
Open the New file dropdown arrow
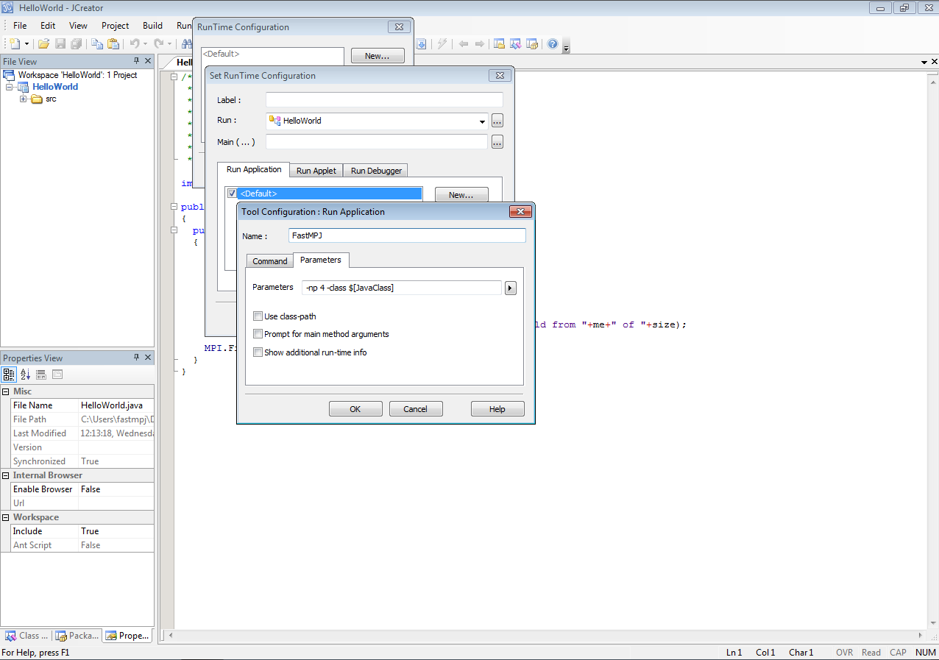click(27, 44)
